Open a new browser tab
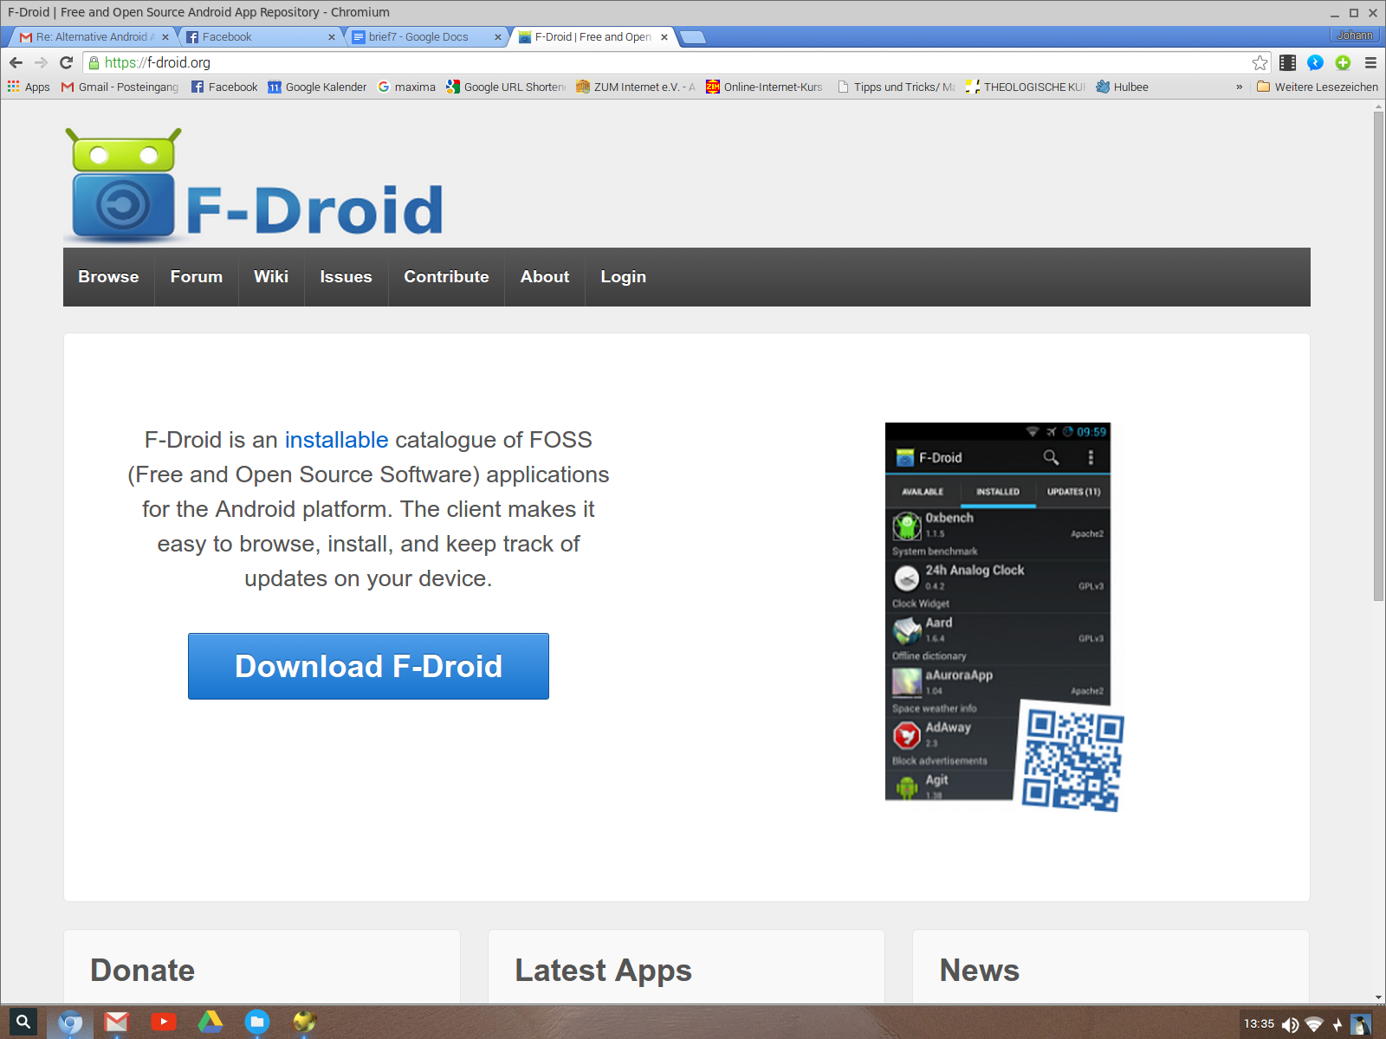The image size is (1386, 1039). coord(693,37)
